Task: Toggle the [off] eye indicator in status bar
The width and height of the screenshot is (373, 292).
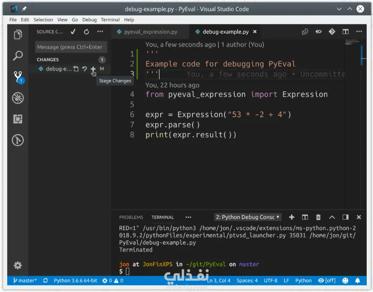Action: pos(327,281)
